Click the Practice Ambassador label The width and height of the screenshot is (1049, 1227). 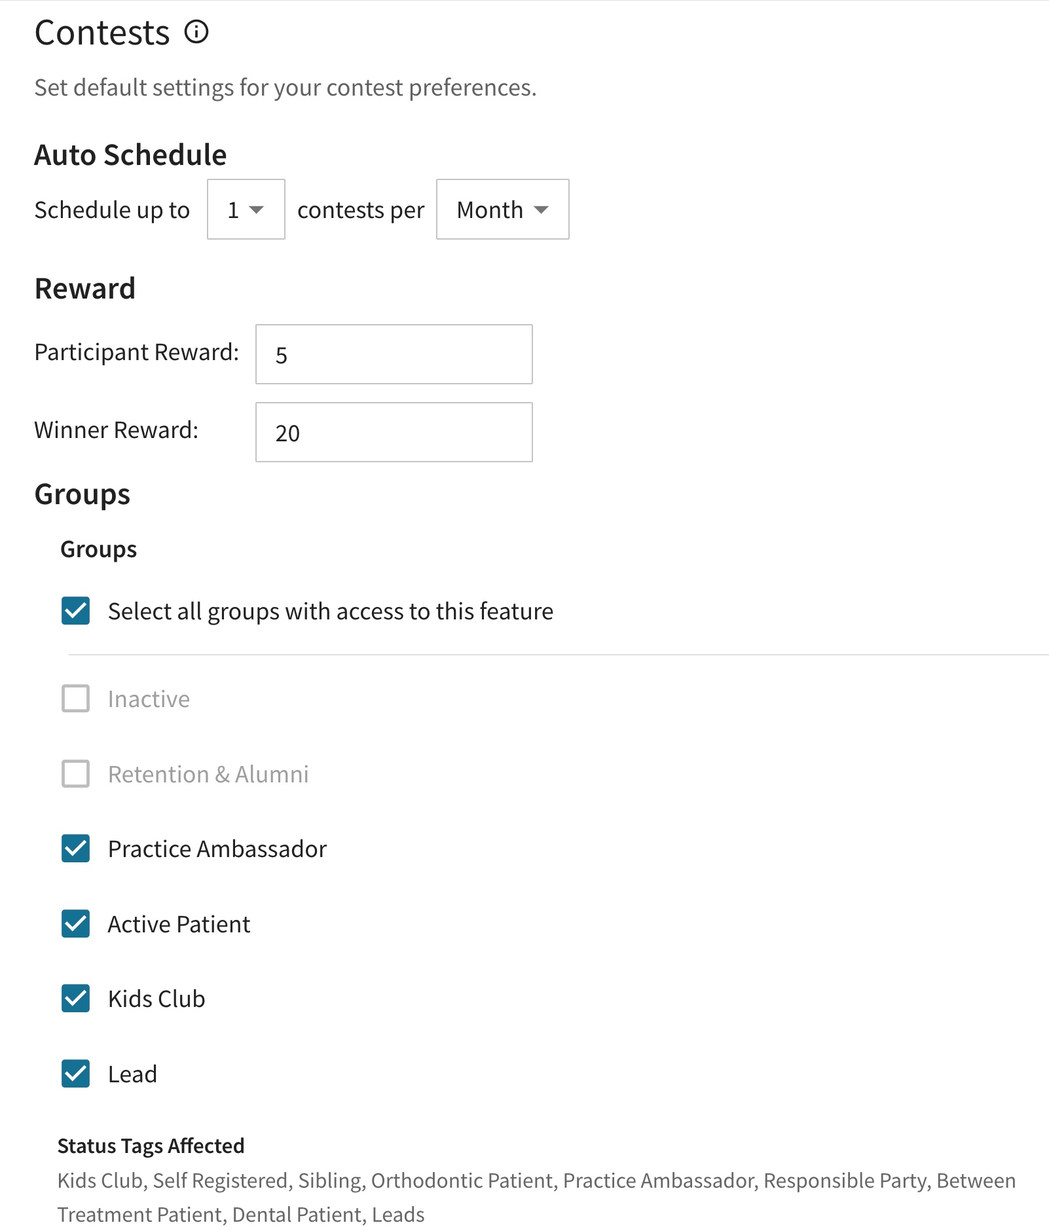pyautogui.click(x=217, y=849)
